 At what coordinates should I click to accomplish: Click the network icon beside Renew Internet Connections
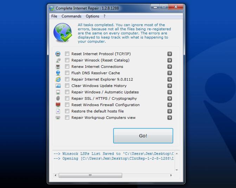[58, 66]
